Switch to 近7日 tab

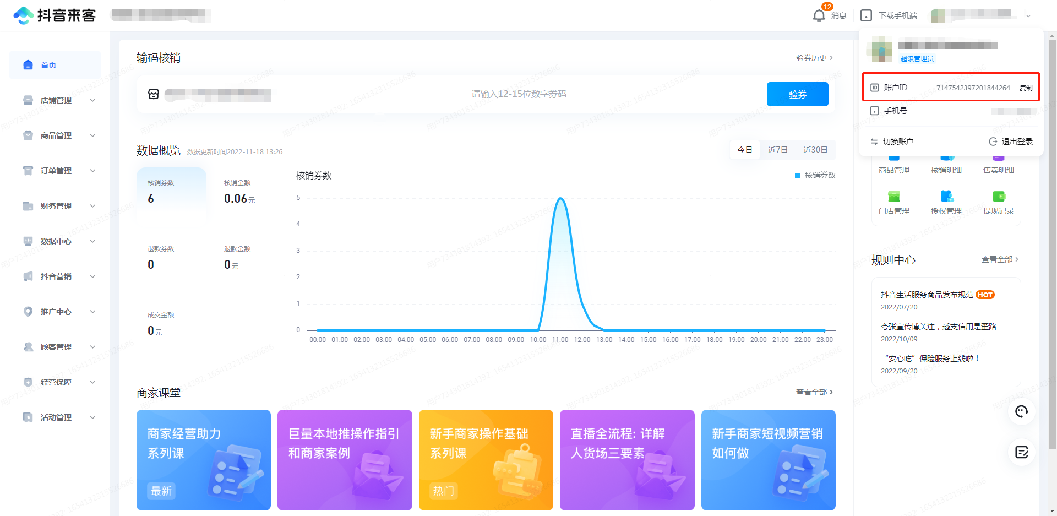[778, 150]
